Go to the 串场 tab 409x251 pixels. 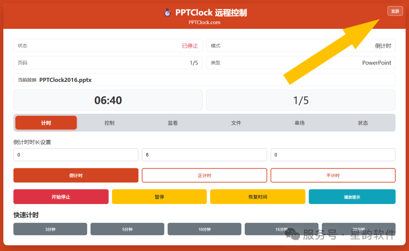(300, 123)
